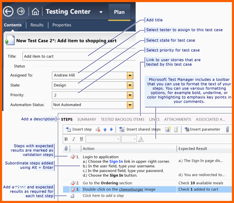
Task: Click validation step icon for step 3
Action: pyautogui.click(x=73, y=189)
